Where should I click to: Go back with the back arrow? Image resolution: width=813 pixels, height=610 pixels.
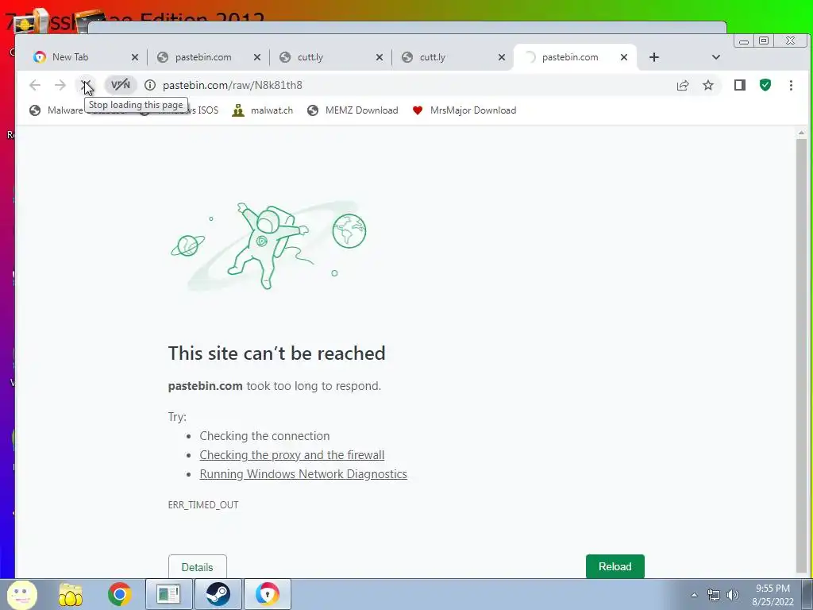click(35, 85)
